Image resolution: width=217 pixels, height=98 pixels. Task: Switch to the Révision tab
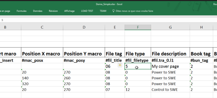53,11
